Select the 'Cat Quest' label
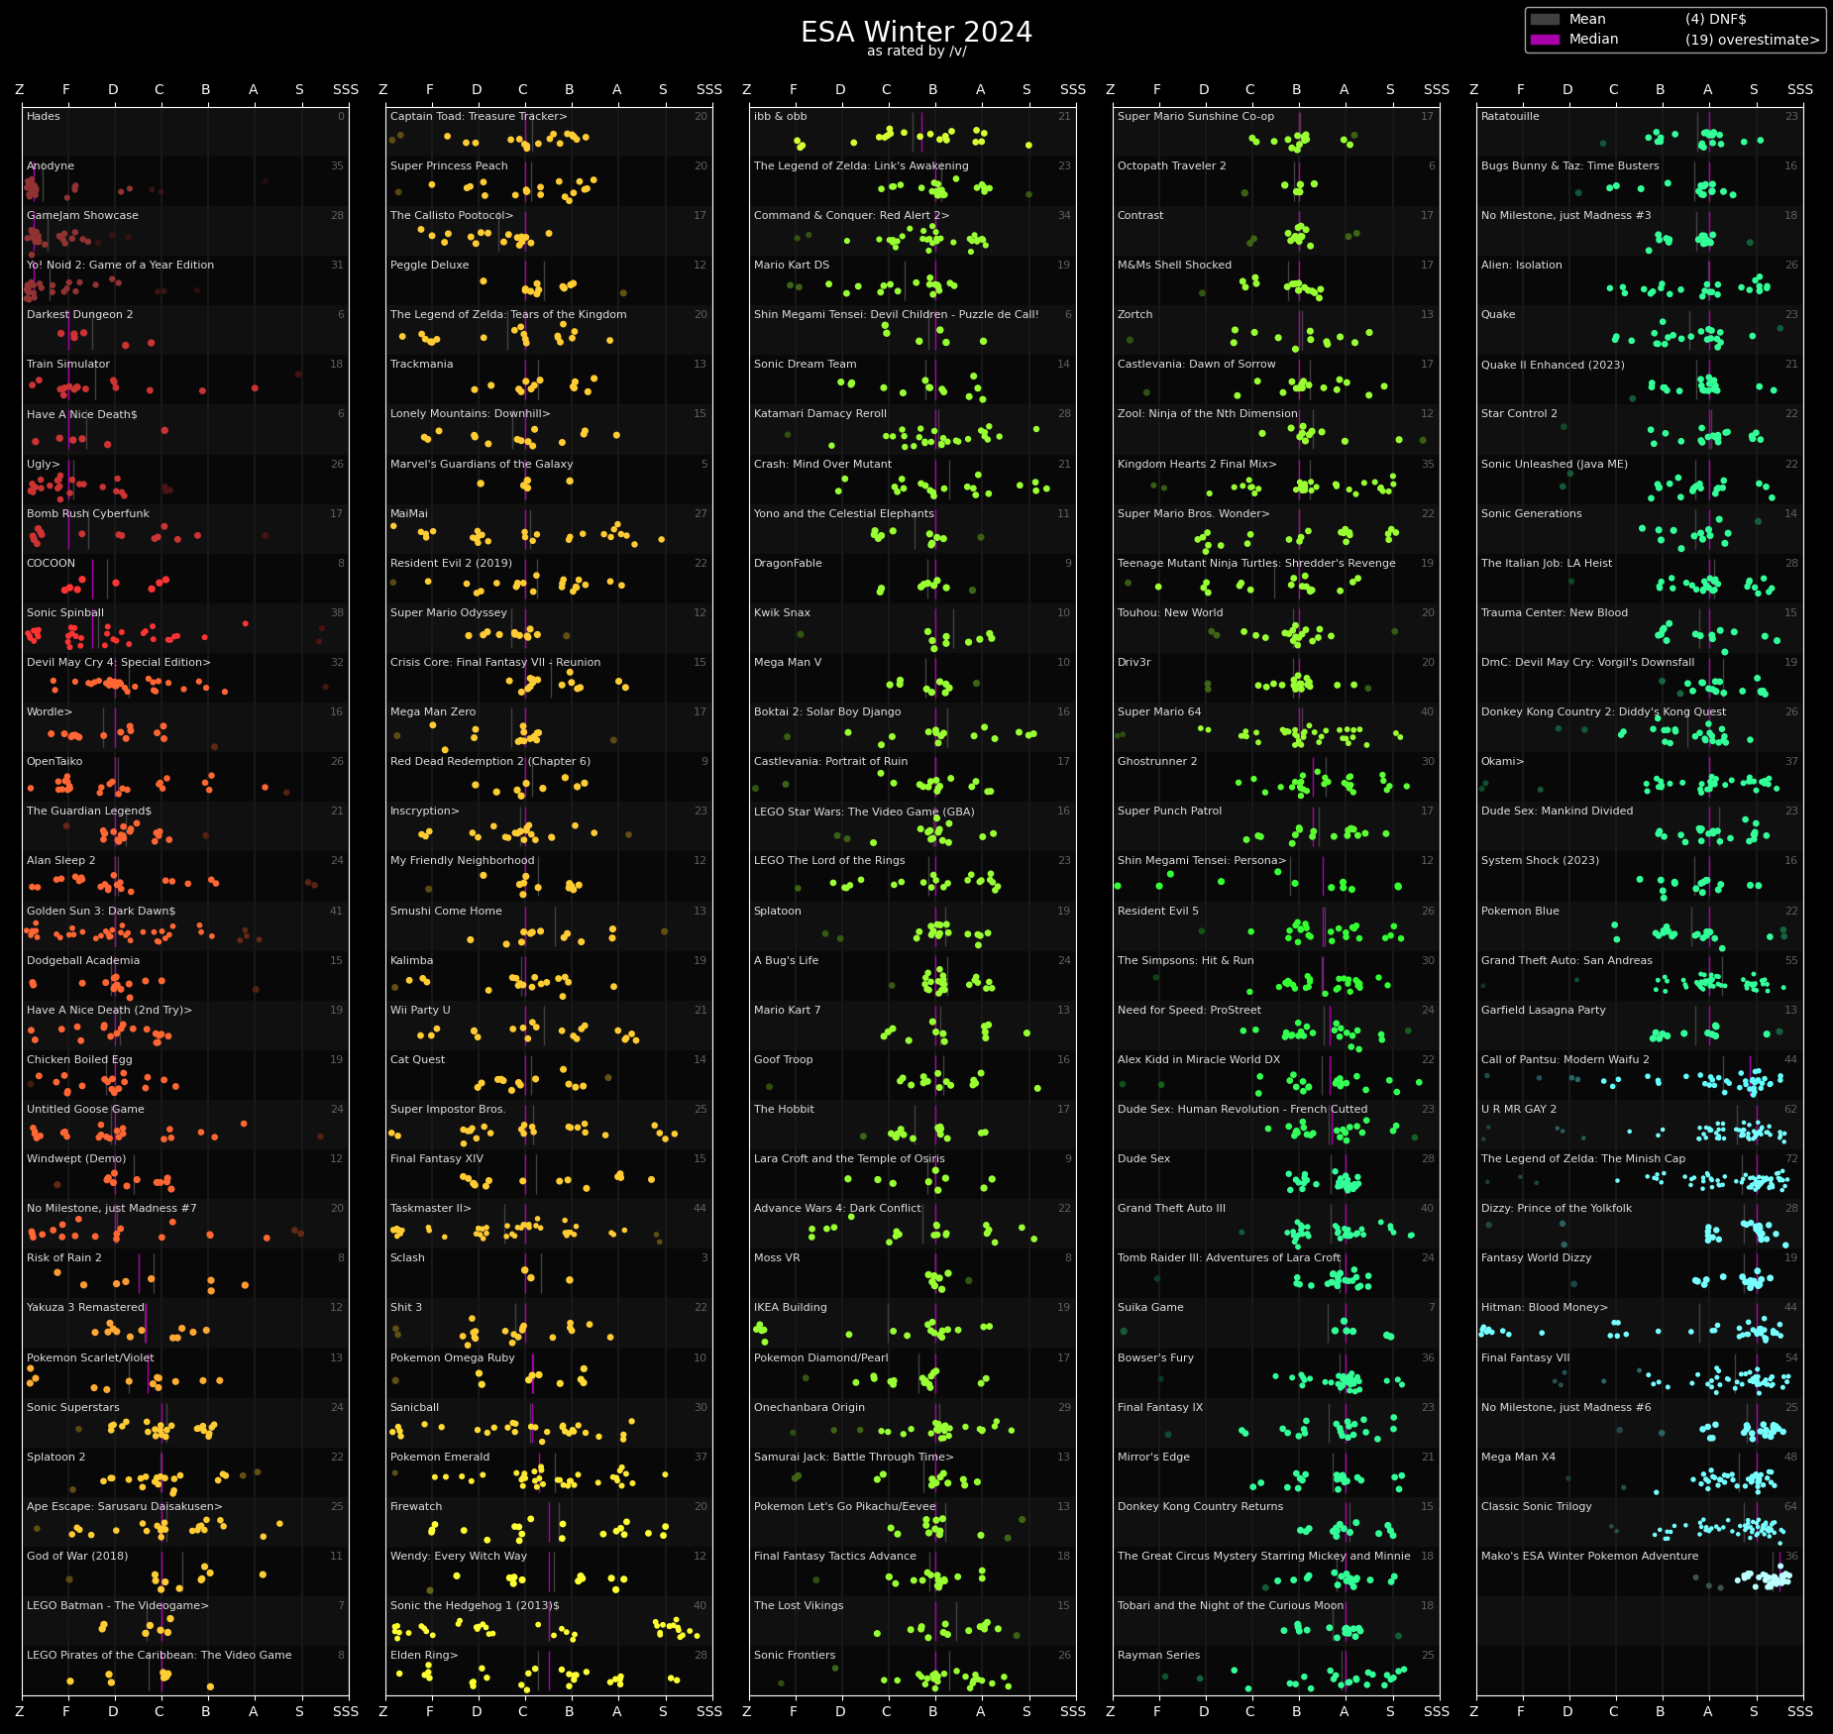The width and height of the screenshot is (1833, 1734). 417,1060
